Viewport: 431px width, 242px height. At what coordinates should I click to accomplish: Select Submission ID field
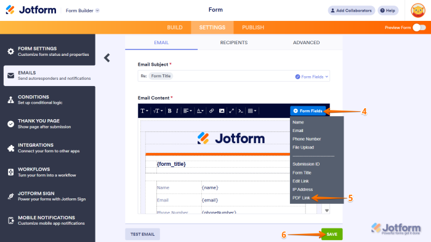coord(306,164)
